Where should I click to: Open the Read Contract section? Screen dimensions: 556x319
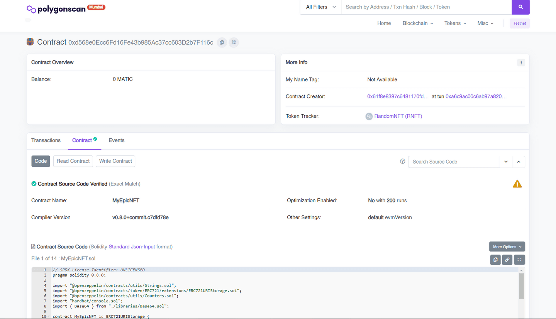(73, 161)
